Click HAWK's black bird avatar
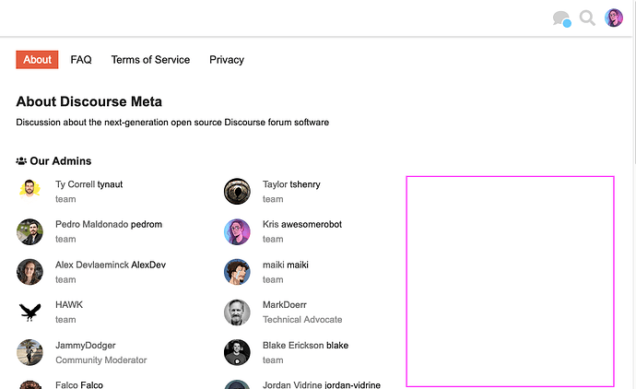 (29, 312)
